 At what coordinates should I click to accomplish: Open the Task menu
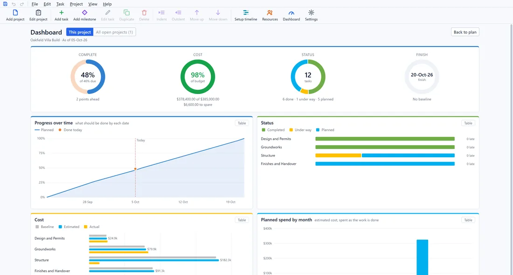[x=60, y=4]
